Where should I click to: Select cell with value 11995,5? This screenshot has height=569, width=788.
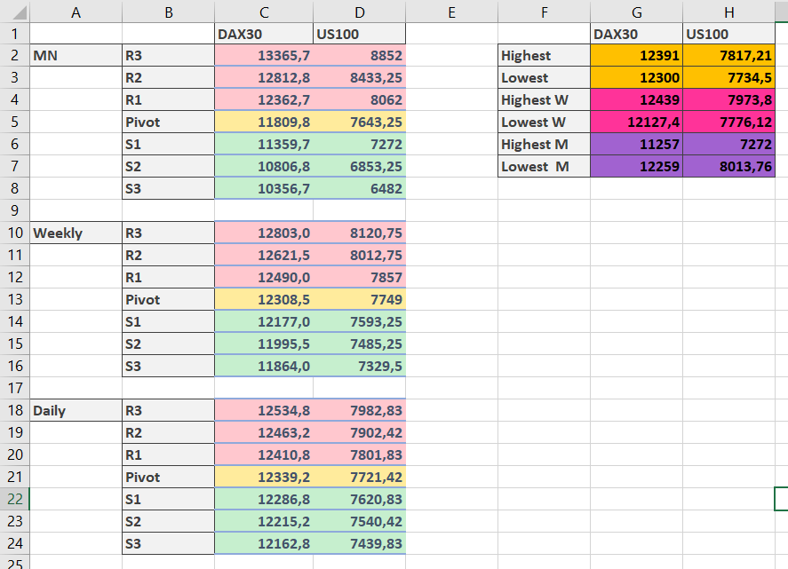[x=264, y=344]
